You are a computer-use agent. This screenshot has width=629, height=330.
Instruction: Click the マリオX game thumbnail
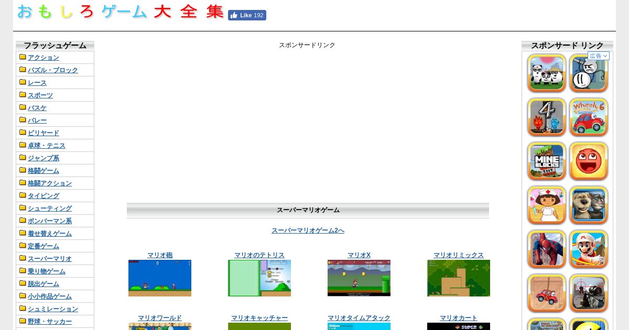[x=359, y=278]
